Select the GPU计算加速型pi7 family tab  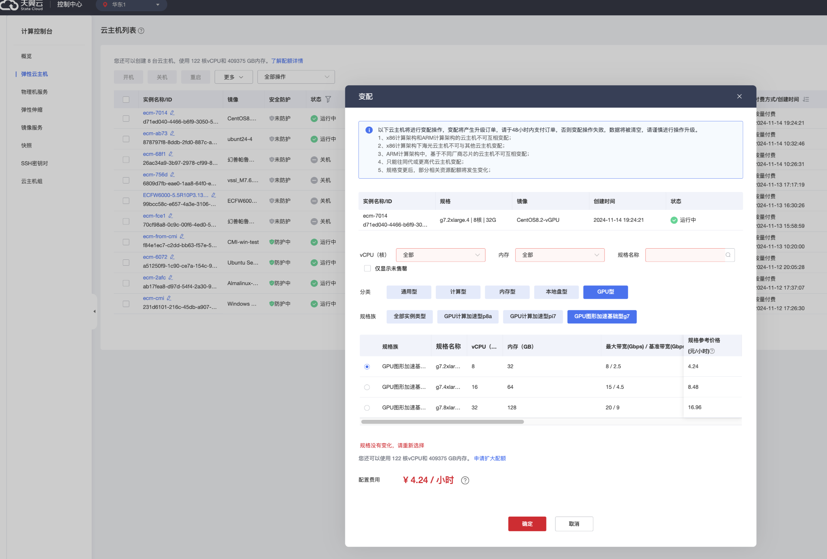533,317
